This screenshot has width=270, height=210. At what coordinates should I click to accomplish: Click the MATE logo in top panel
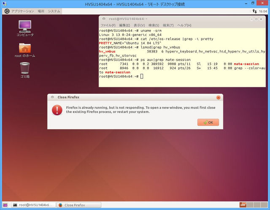click(7, 11)
